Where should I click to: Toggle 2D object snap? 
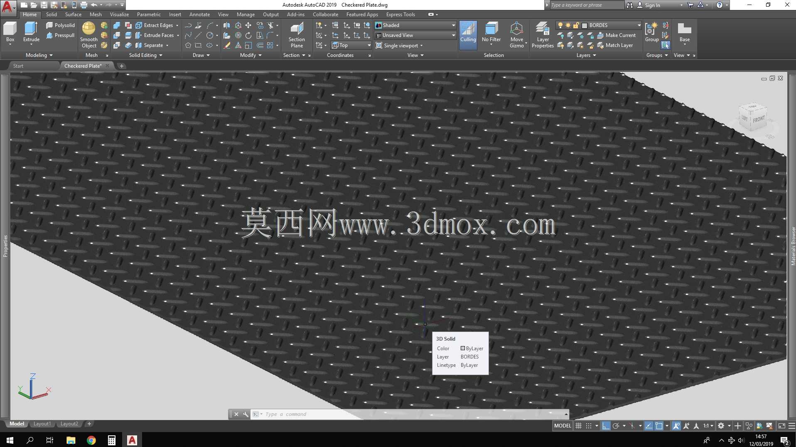(659, 426)
